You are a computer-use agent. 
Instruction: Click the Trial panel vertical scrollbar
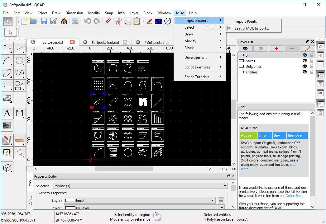tap(312, 156)
